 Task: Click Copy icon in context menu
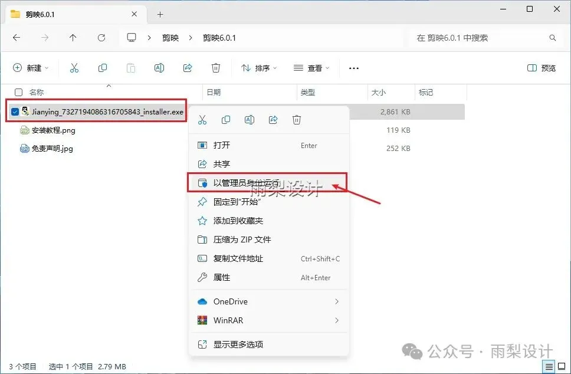(226, 120)
